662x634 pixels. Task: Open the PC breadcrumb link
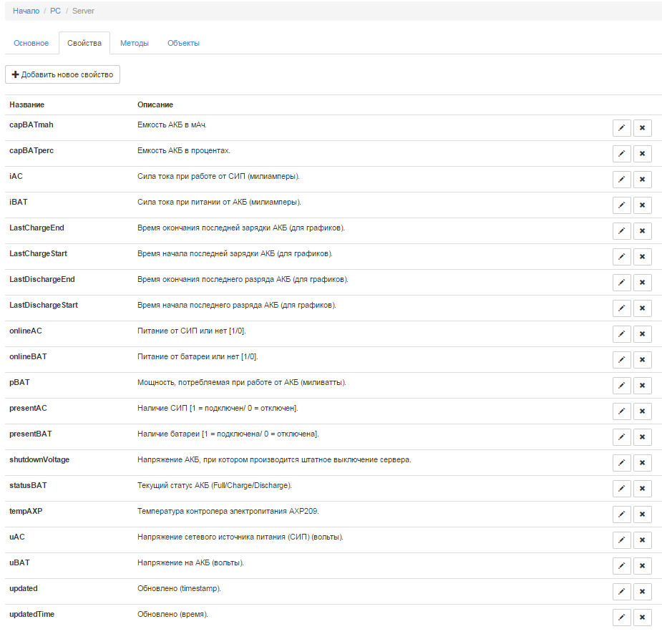tap(55, 11)
